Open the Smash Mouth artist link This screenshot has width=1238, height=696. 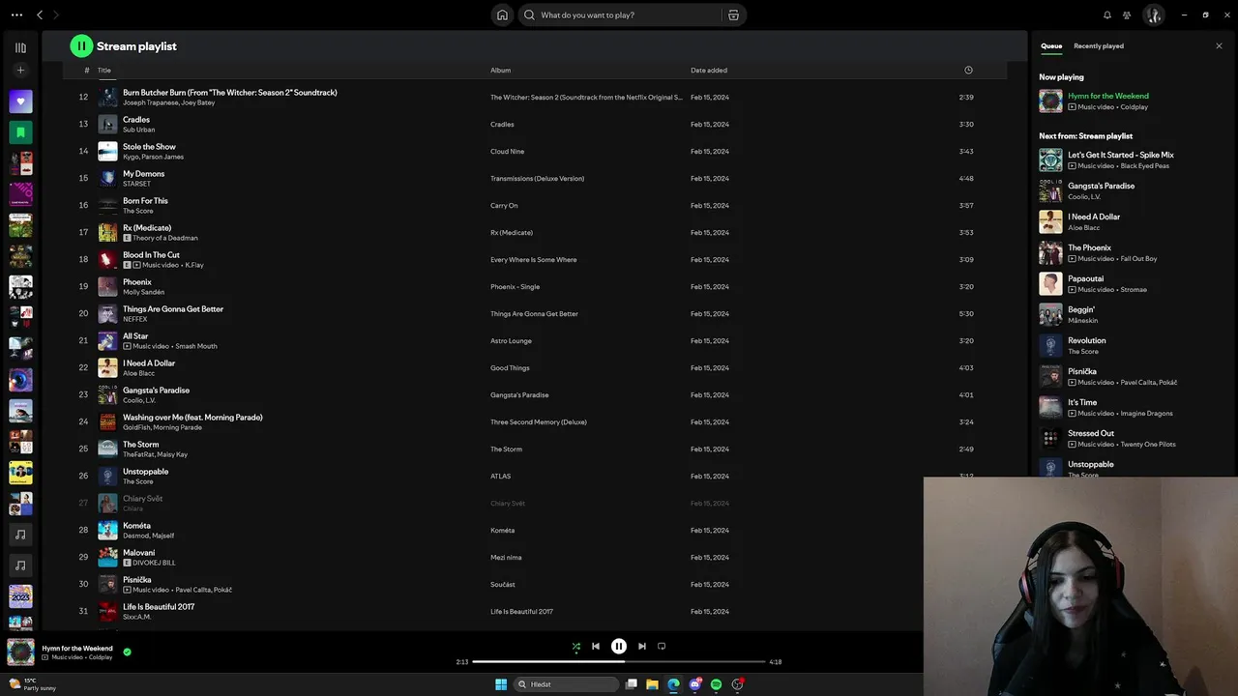tap(196, 346)
